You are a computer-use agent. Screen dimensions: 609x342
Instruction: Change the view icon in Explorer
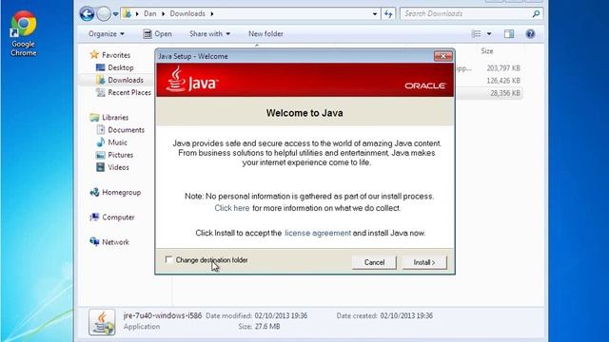click(x=476, y=34)
